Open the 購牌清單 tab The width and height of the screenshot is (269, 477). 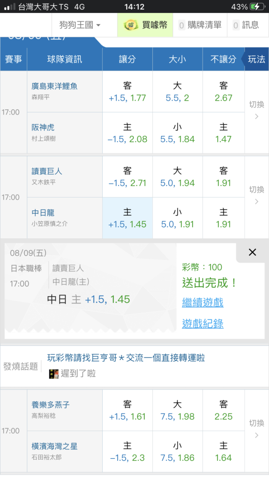200,25
